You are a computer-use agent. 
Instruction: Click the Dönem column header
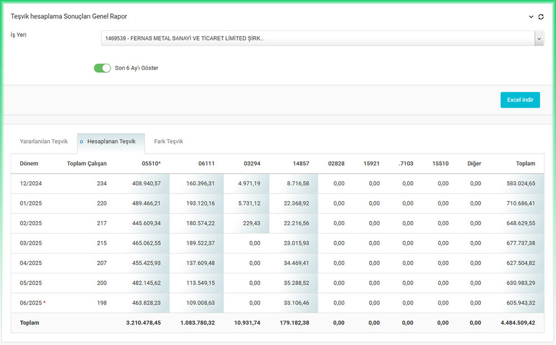29,164
